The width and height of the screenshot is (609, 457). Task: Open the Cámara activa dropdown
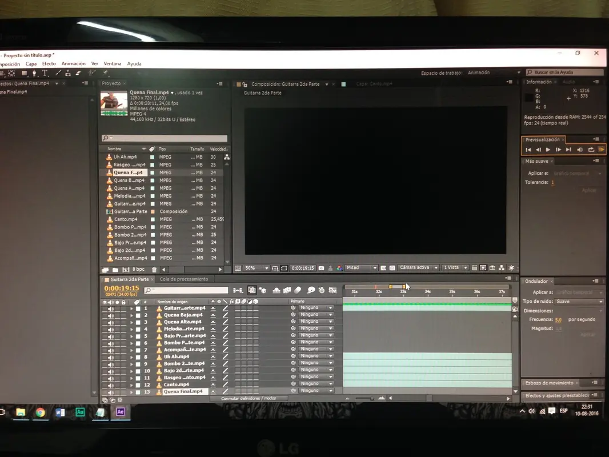tap(419, 267)
